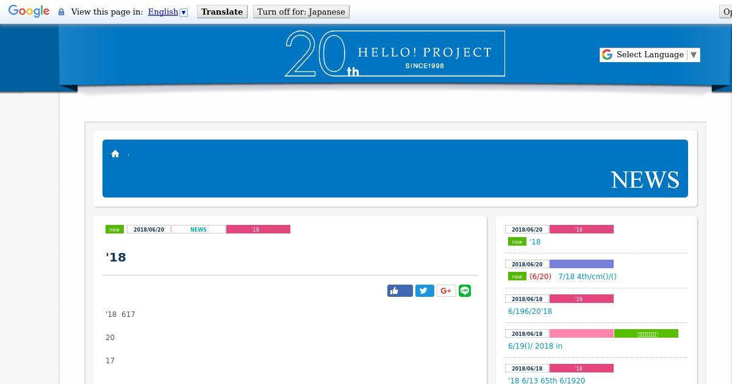732x384 pixels.
Task: Click the article text line '18 617
Action: [120, 315]
